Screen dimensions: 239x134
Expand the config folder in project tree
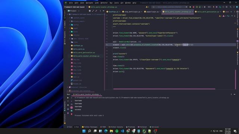pos(70,25)
